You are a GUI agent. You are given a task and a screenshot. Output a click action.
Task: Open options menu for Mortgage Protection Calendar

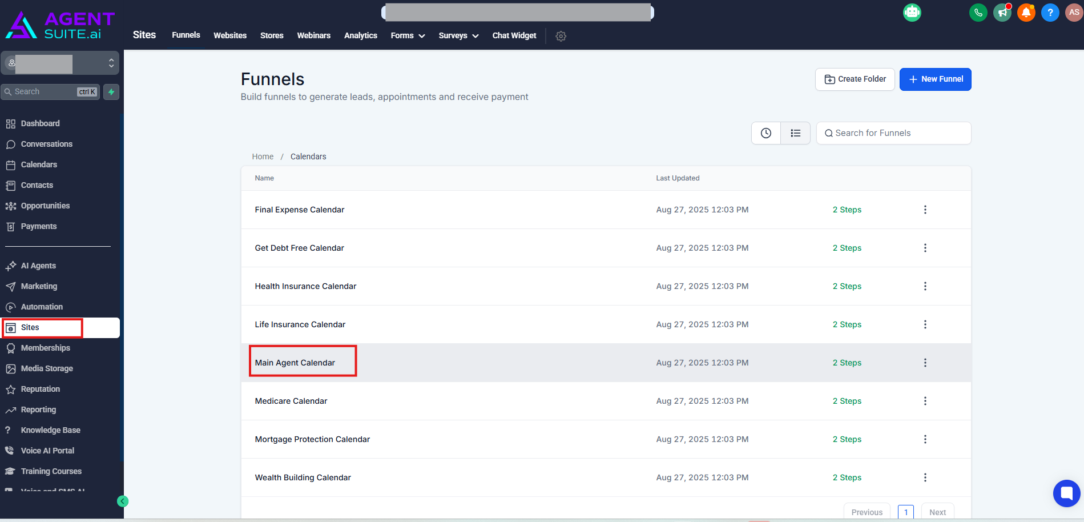(x=925, y=439)
